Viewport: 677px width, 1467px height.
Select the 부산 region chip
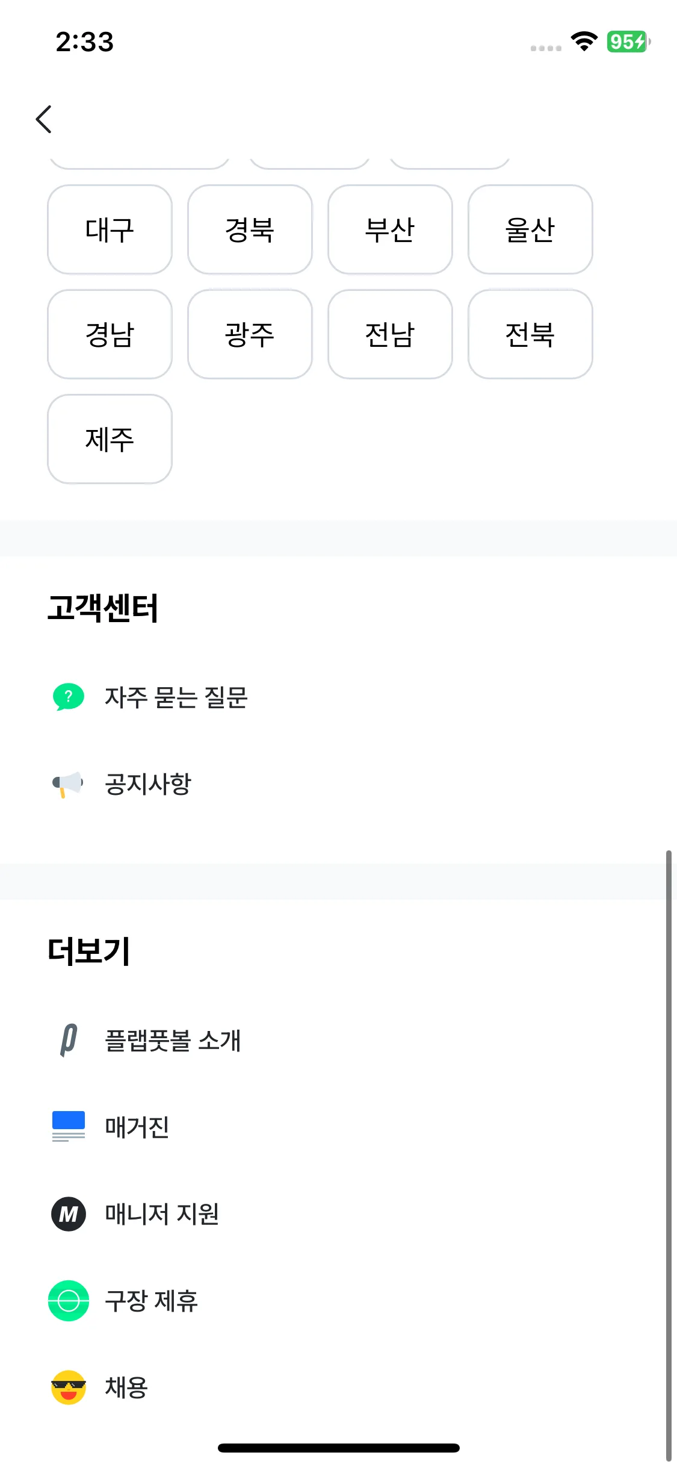pyautogui.click(x=390, y=229)
